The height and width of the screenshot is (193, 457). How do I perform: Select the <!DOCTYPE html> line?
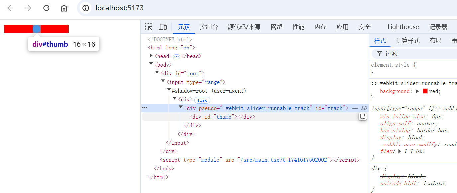click(x=170, y=39)
